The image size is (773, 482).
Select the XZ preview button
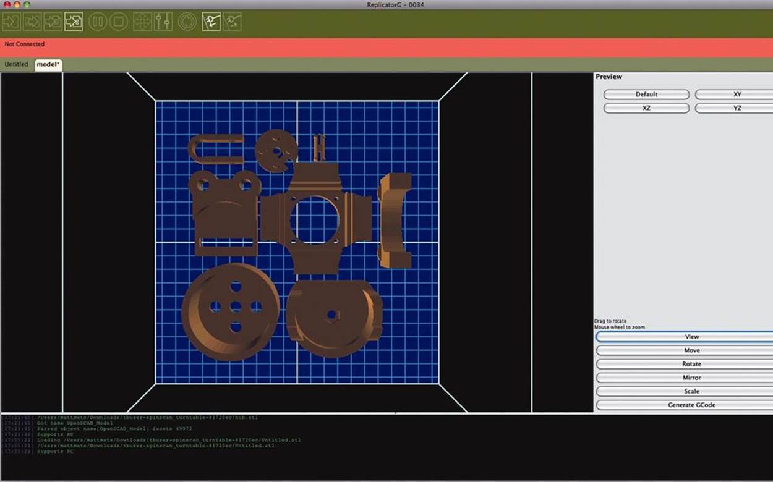(646, 108)
